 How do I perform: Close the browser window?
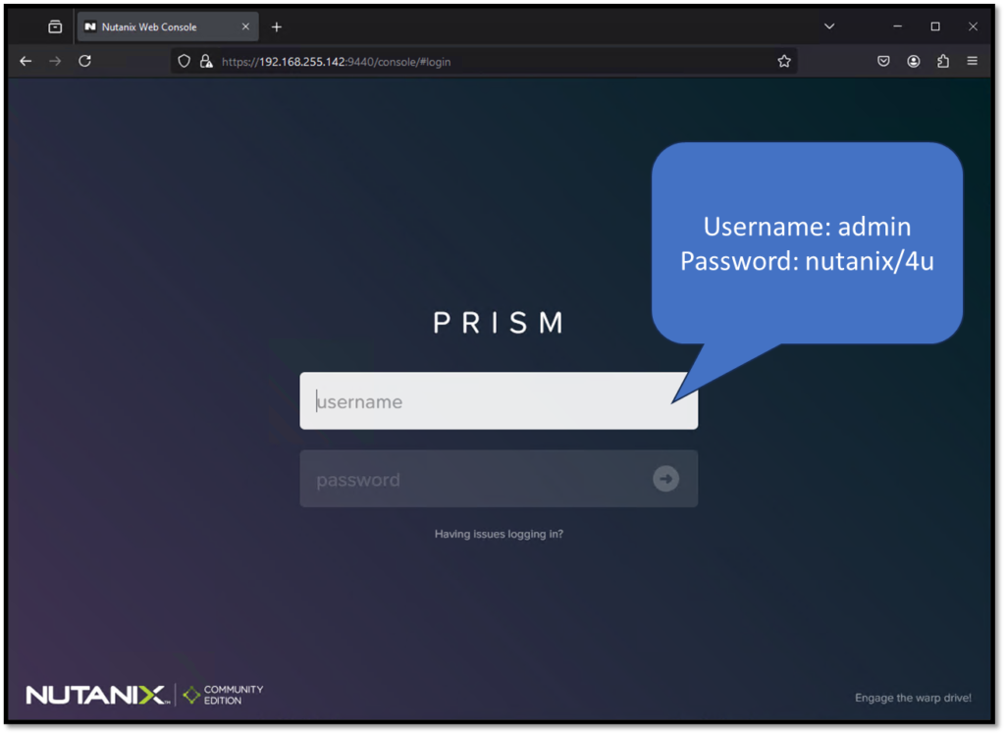pos(973,26)
